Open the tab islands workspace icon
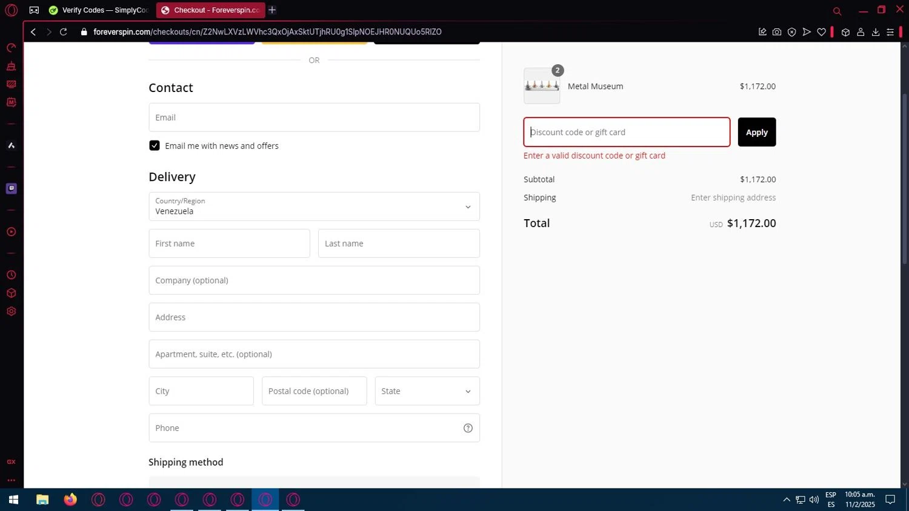 tap(34, 10)
